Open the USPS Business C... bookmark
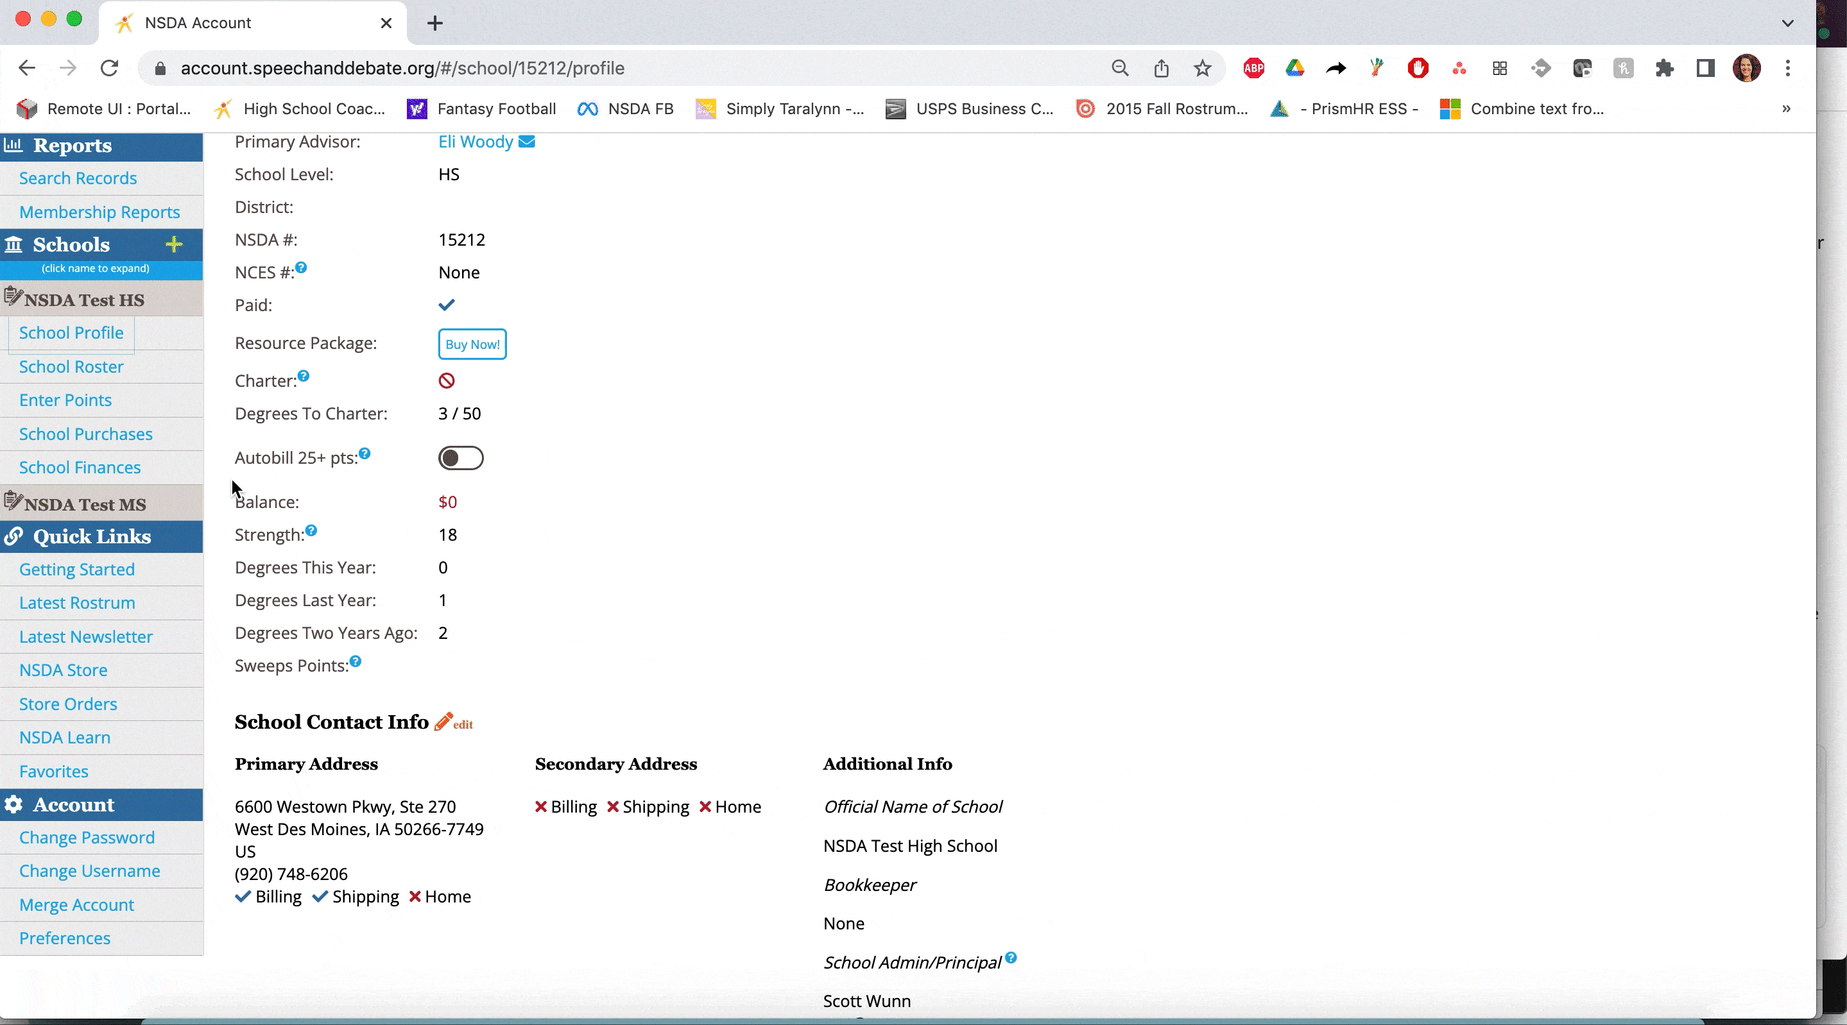 [970, 109]
